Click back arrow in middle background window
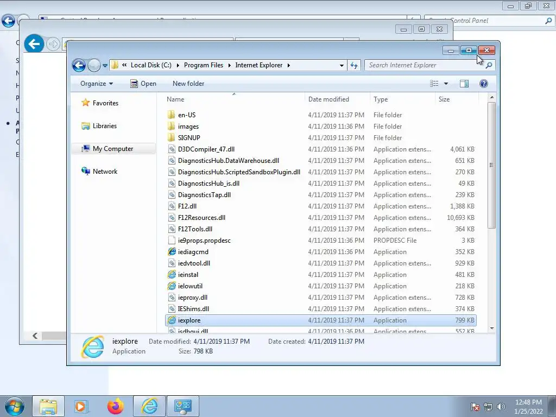 point(34,44)
